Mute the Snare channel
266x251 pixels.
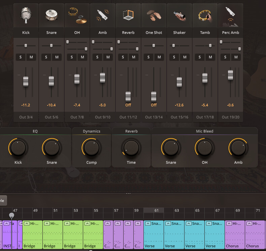point(57,57)
